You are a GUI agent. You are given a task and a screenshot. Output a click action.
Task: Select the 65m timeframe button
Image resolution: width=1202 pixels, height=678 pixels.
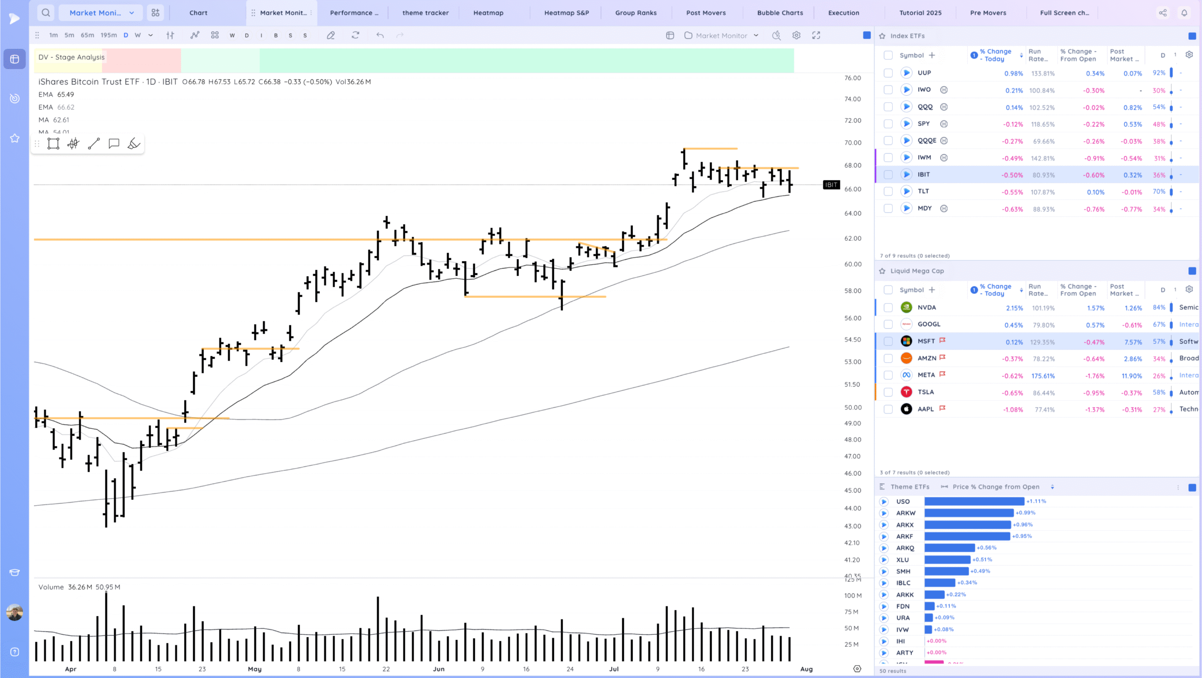pos(87,35)
